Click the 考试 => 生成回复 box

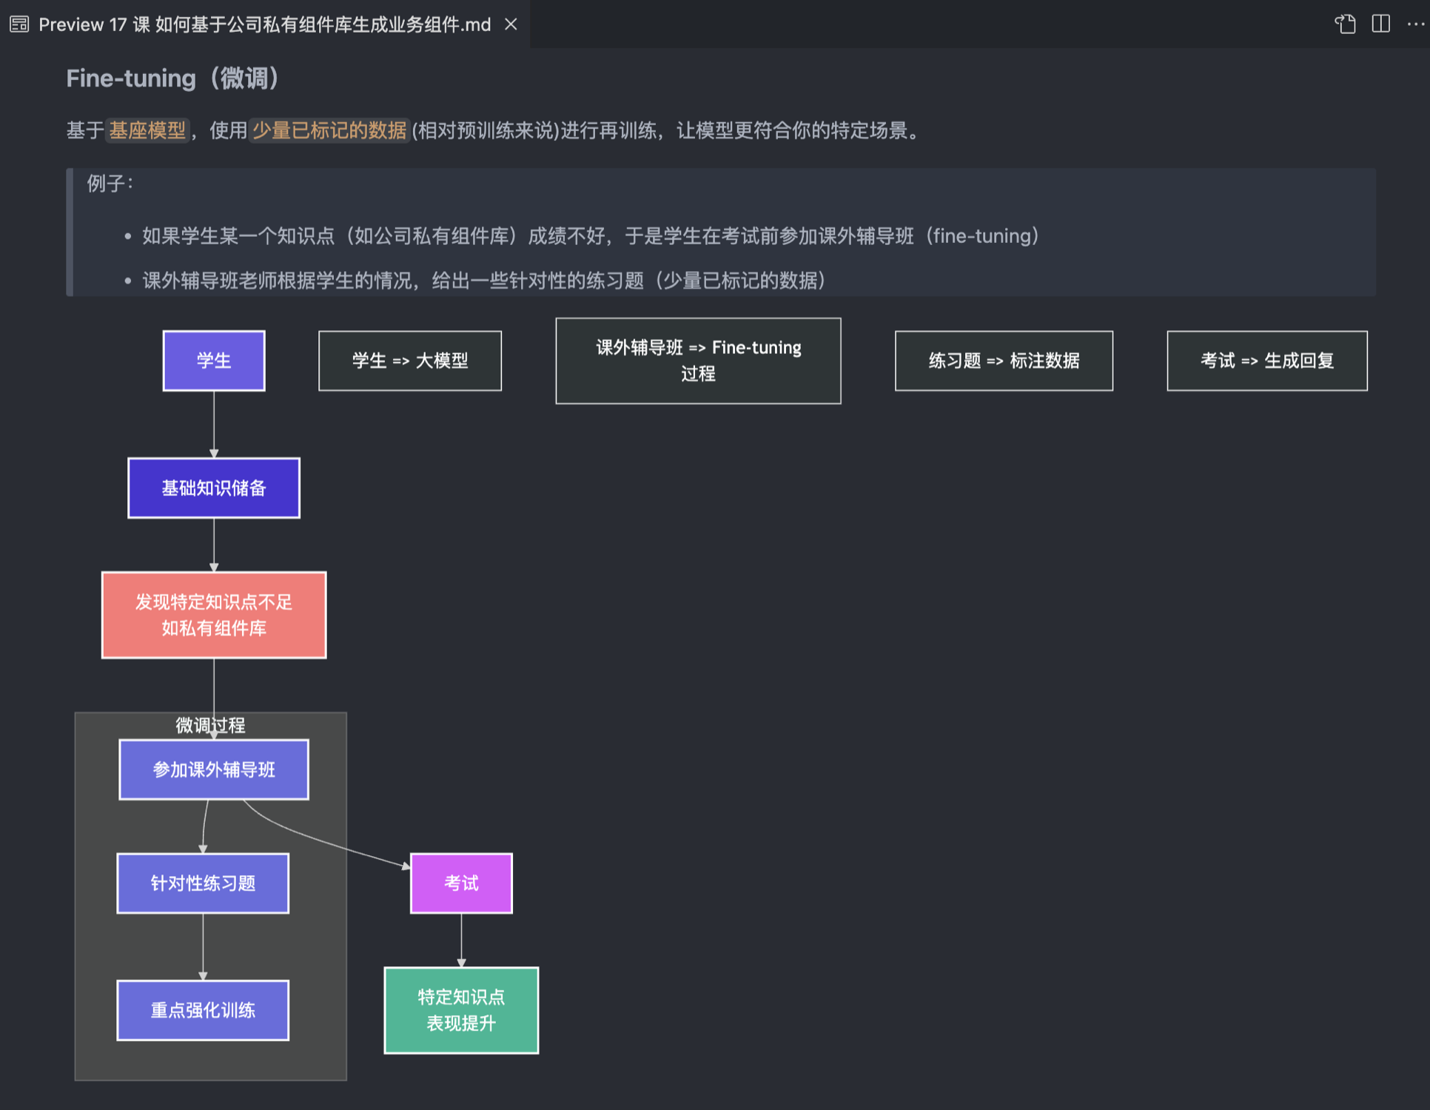pyautogui.click(x=1266, y=361)
